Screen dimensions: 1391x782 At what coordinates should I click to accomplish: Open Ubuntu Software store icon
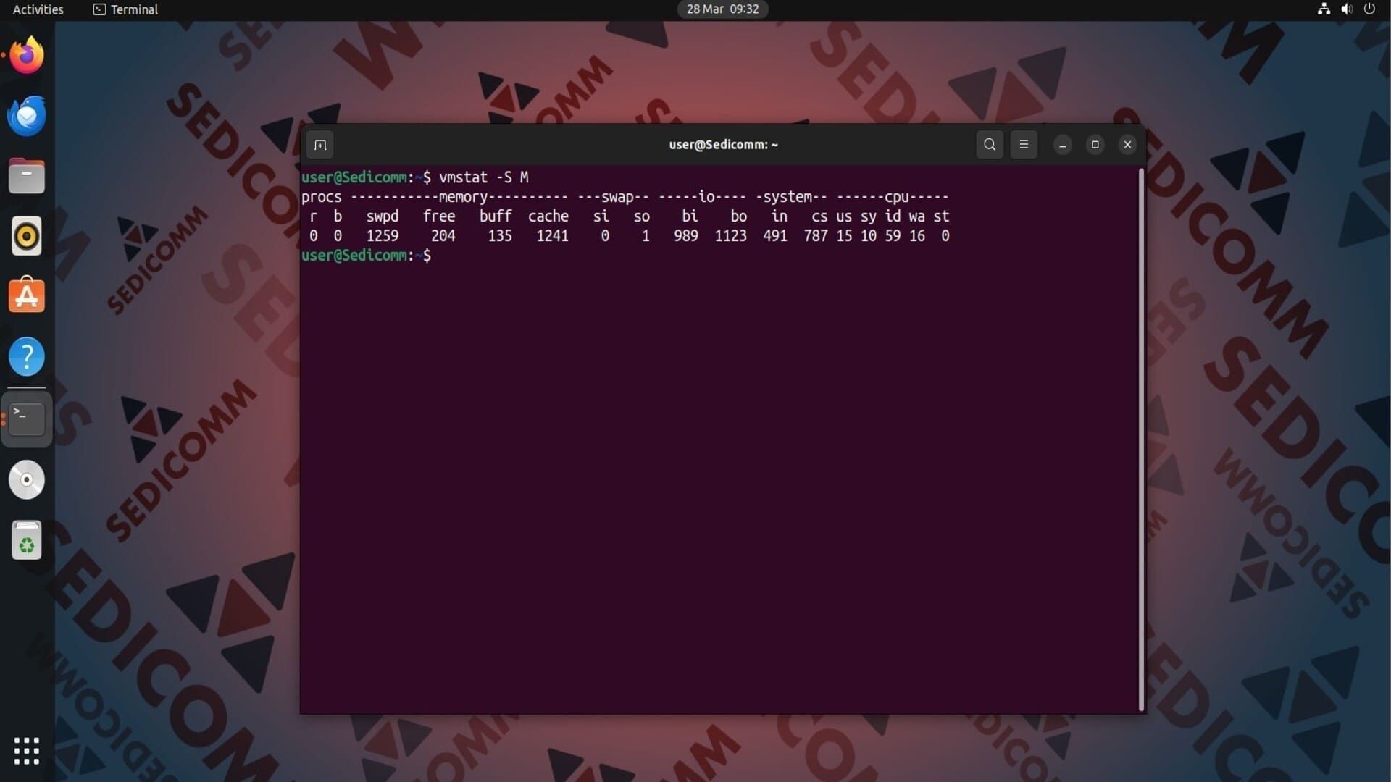point(27,296)
